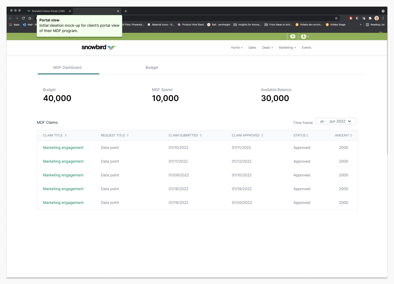The image size is (394, 284).
Task: Open the notifications bell icon
Action: click(293, 36)
